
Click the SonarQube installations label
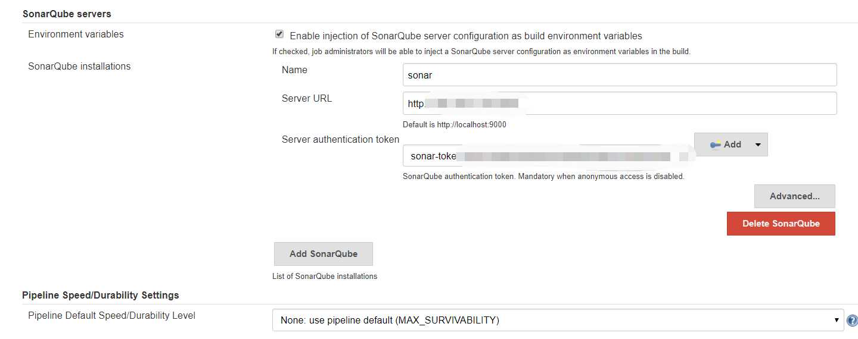tap(79, 67)
